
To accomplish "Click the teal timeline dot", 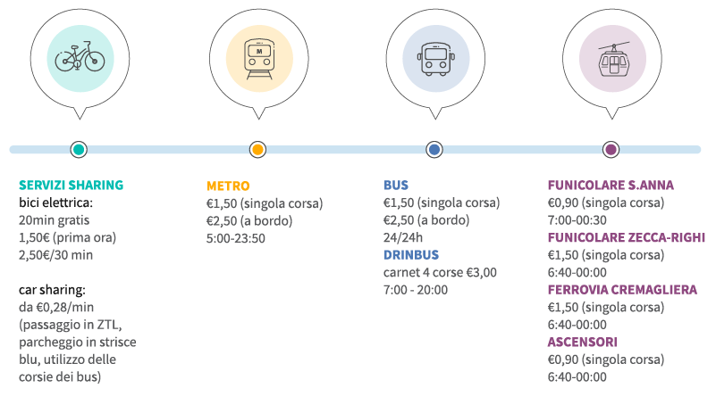I will pyautogui.click(x=79, y=150).
